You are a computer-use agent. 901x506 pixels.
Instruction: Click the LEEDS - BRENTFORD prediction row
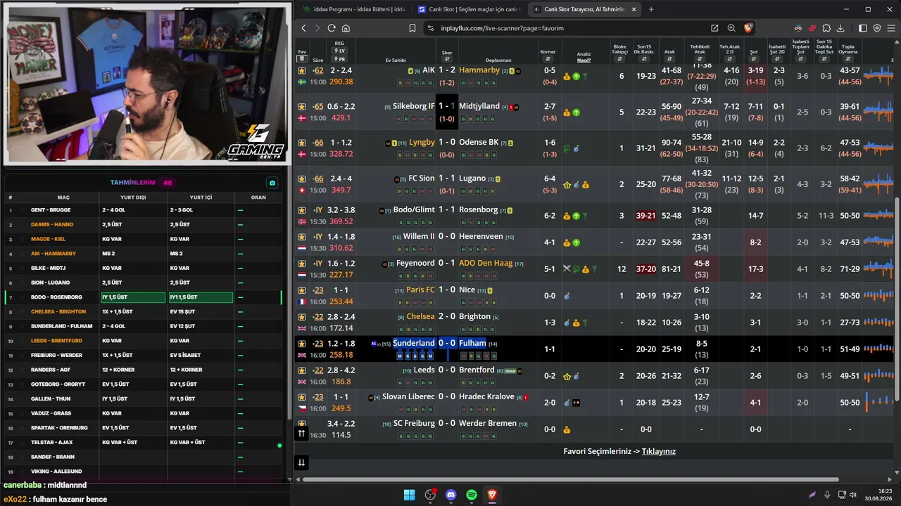[144, 341]
